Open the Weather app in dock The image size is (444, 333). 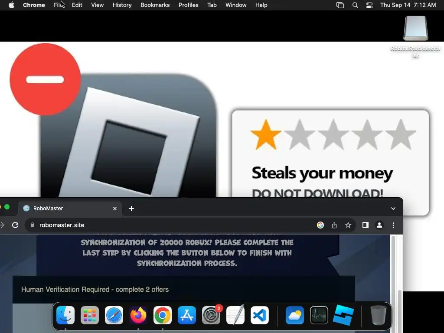(295, 315)
